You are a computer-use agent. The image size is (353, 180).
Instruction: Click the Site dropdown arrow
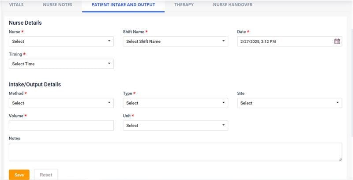[x=338, y=103]
